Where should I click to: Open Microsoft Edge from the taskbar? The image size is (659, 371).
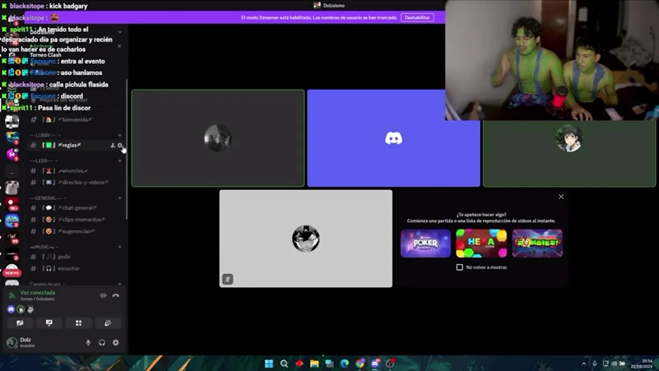click(x=344, y=364)
